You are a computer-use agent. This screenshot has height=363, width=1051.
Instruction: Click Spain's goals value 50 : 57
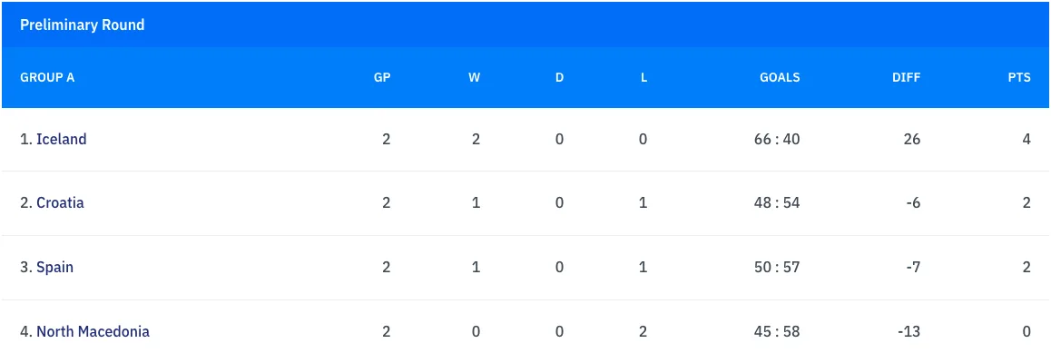point(777,267)
